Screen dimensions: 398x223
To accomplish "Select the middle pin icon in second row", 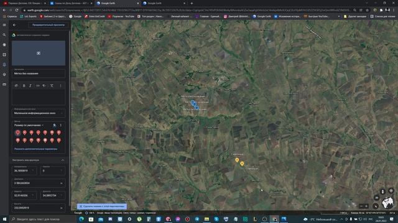I will [x=39, y=141].
